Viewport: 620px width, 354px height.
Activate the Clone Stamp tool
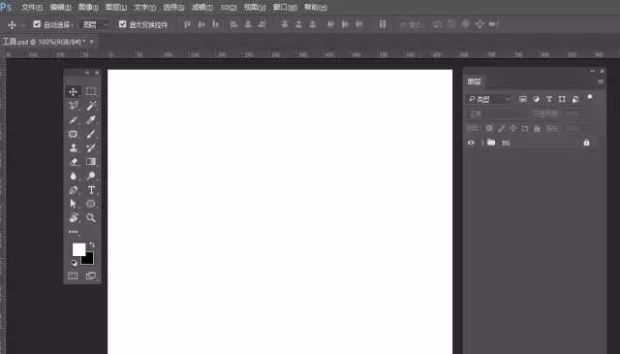[74, 148]
